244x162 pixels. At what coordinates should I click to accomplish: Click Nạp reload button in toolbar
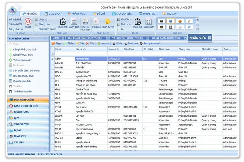point(56,43)
